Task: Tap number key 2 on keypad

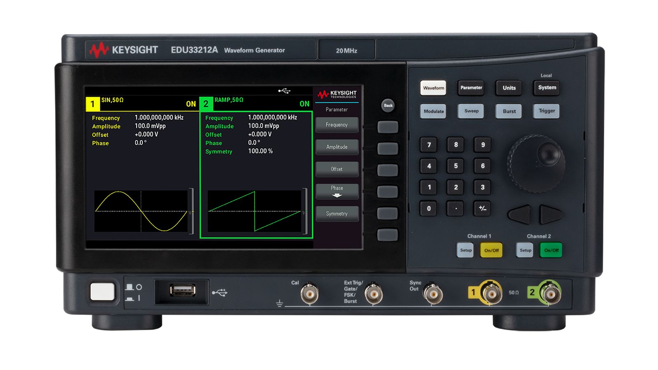Action: 456,187
